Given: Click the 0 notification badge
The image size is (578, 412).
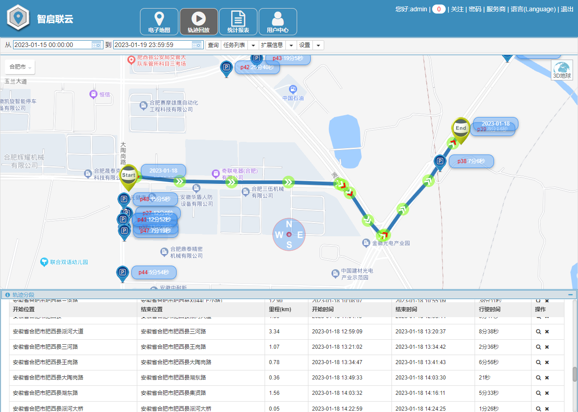Looking at the screenshot, I should click(438, 9).
